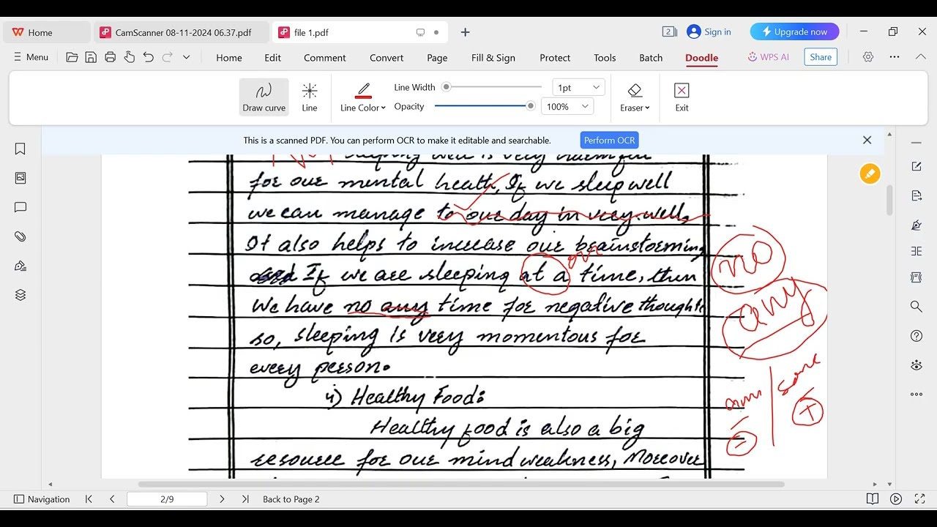Activate the Eraser tool
The height and width of the screenshot is (527, 937).
click(632, 96)
